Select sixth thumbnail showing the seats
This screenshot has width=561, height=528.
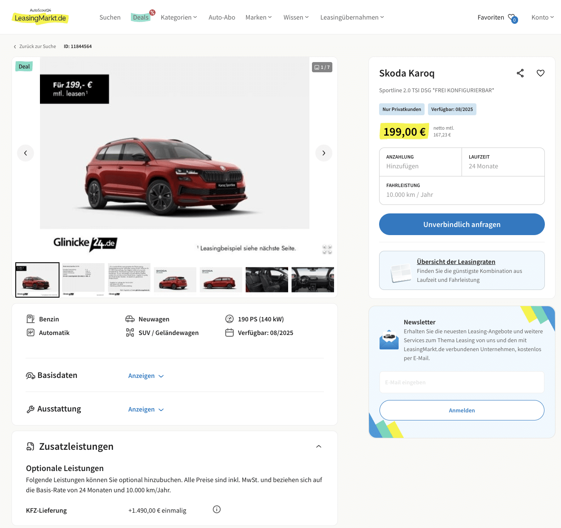click(267, 280)
